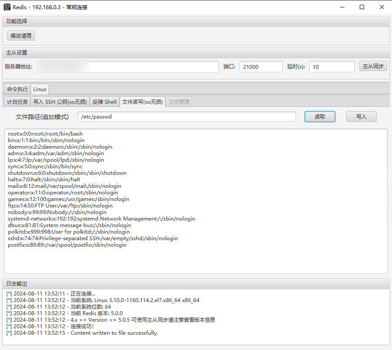
Task: Select the 文件读写(so无损) tab
Action: [142, 102]
